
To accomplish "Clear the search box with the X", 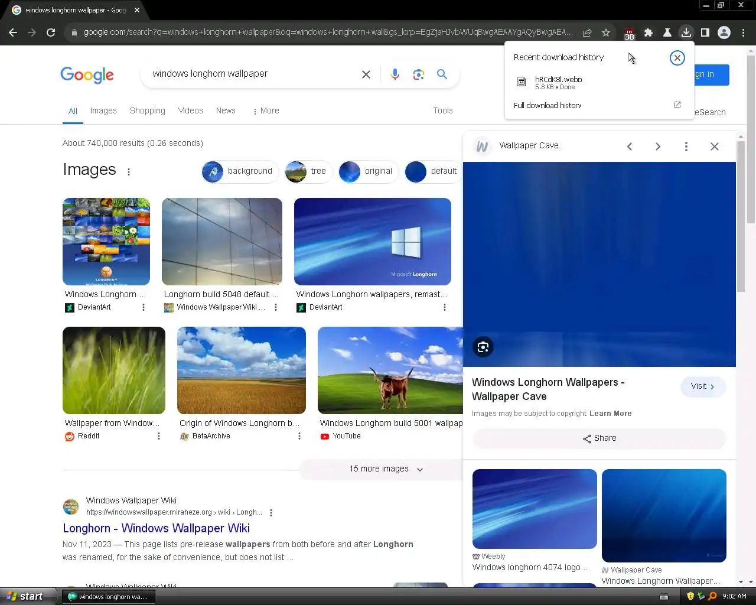I will 366,74.
